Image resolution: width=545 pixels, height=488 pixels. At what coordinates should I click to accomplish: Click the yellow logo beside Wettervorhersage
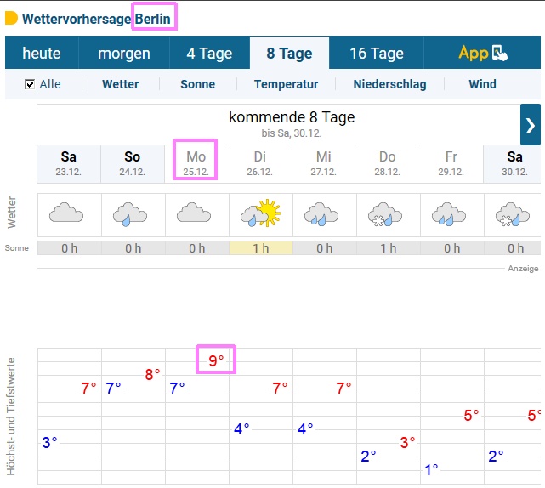tap(11, 18)
